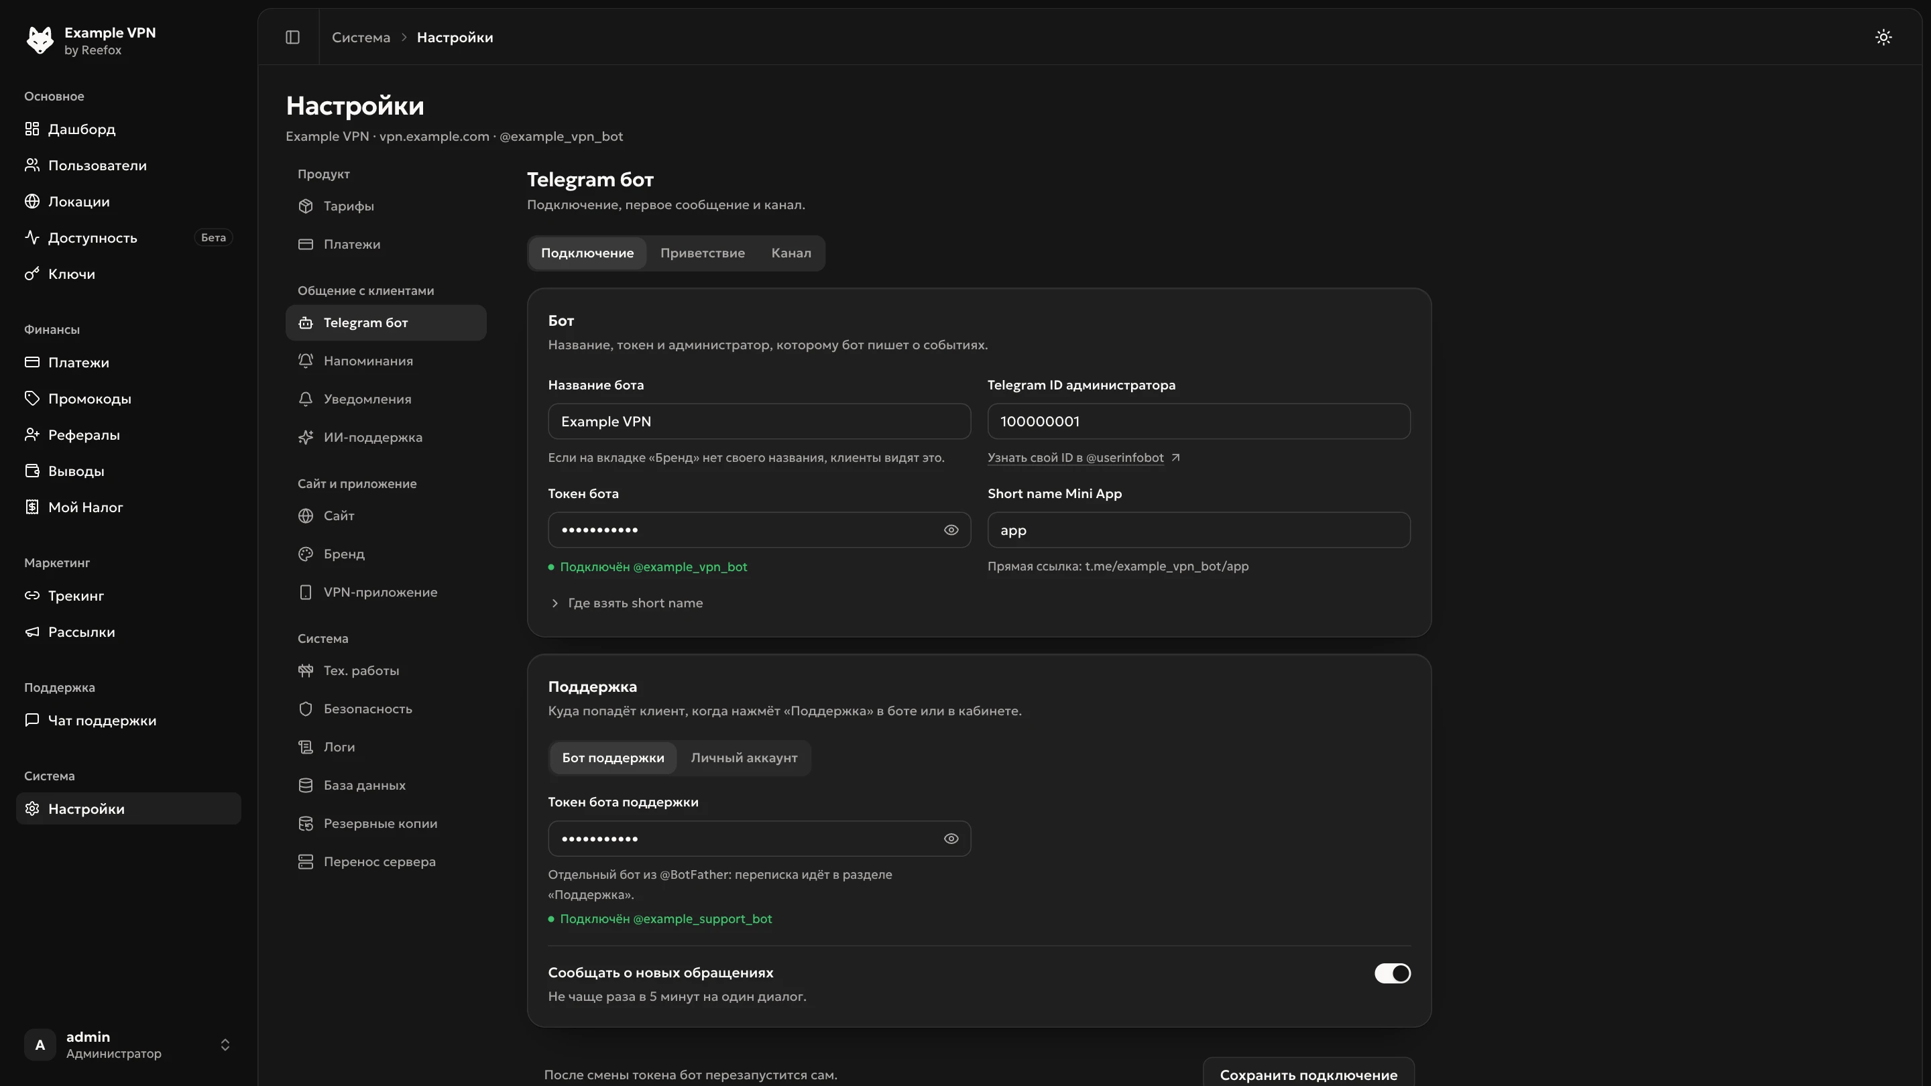Viewport: 1931px width, 1086px height.
Task: Open Напоминания settings item
Action: click(386, 361)
